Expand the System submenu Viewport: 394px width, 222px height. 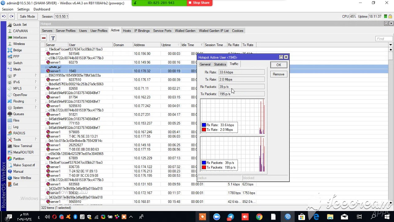point(36,108)
